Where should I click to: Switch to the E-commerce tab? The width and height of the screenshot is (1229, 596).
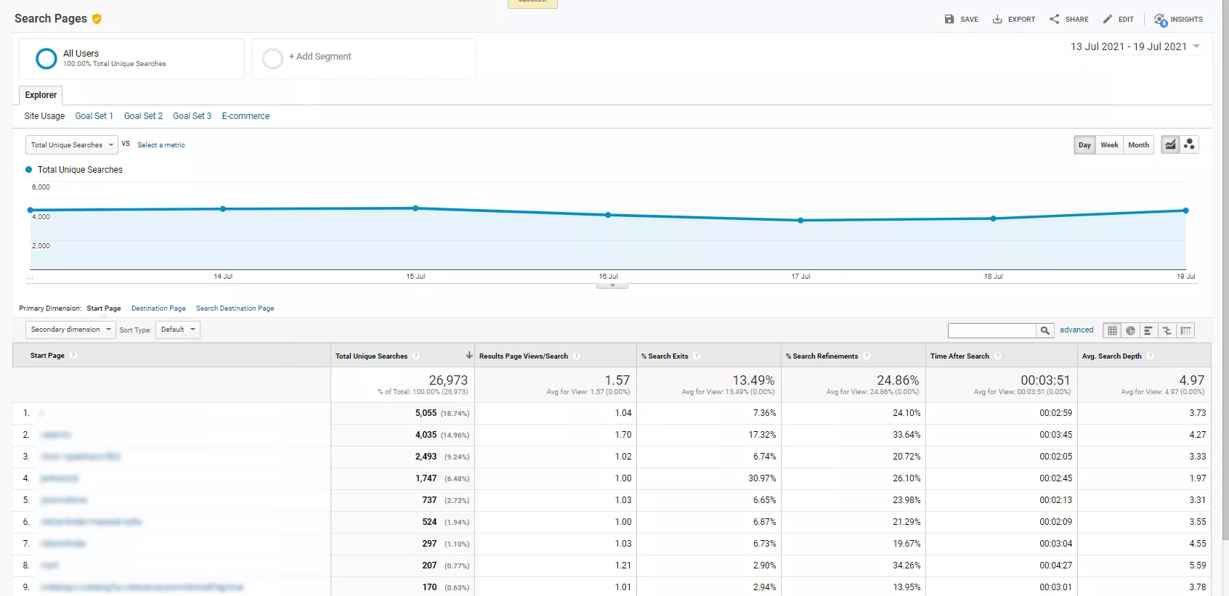(x=246, y=116)
